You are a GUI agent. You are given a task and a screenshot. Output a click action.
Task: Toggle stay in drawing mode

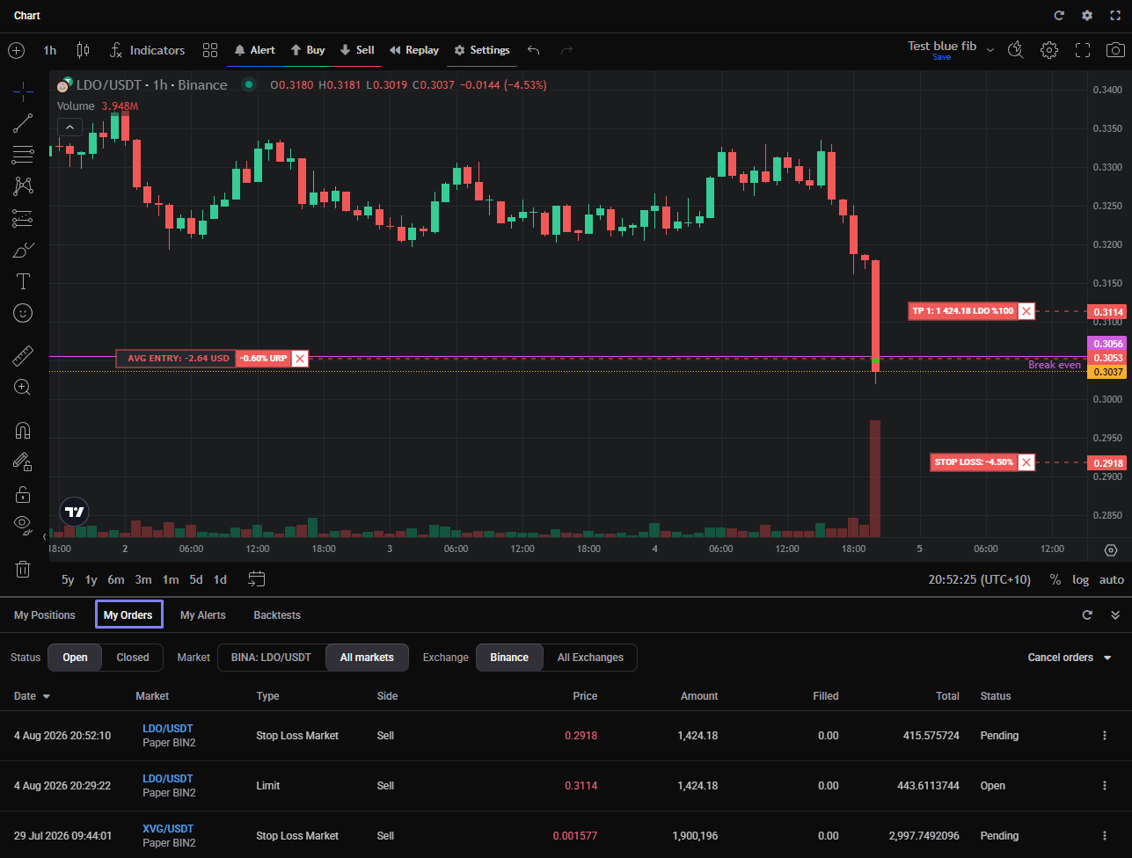[24, 462]
